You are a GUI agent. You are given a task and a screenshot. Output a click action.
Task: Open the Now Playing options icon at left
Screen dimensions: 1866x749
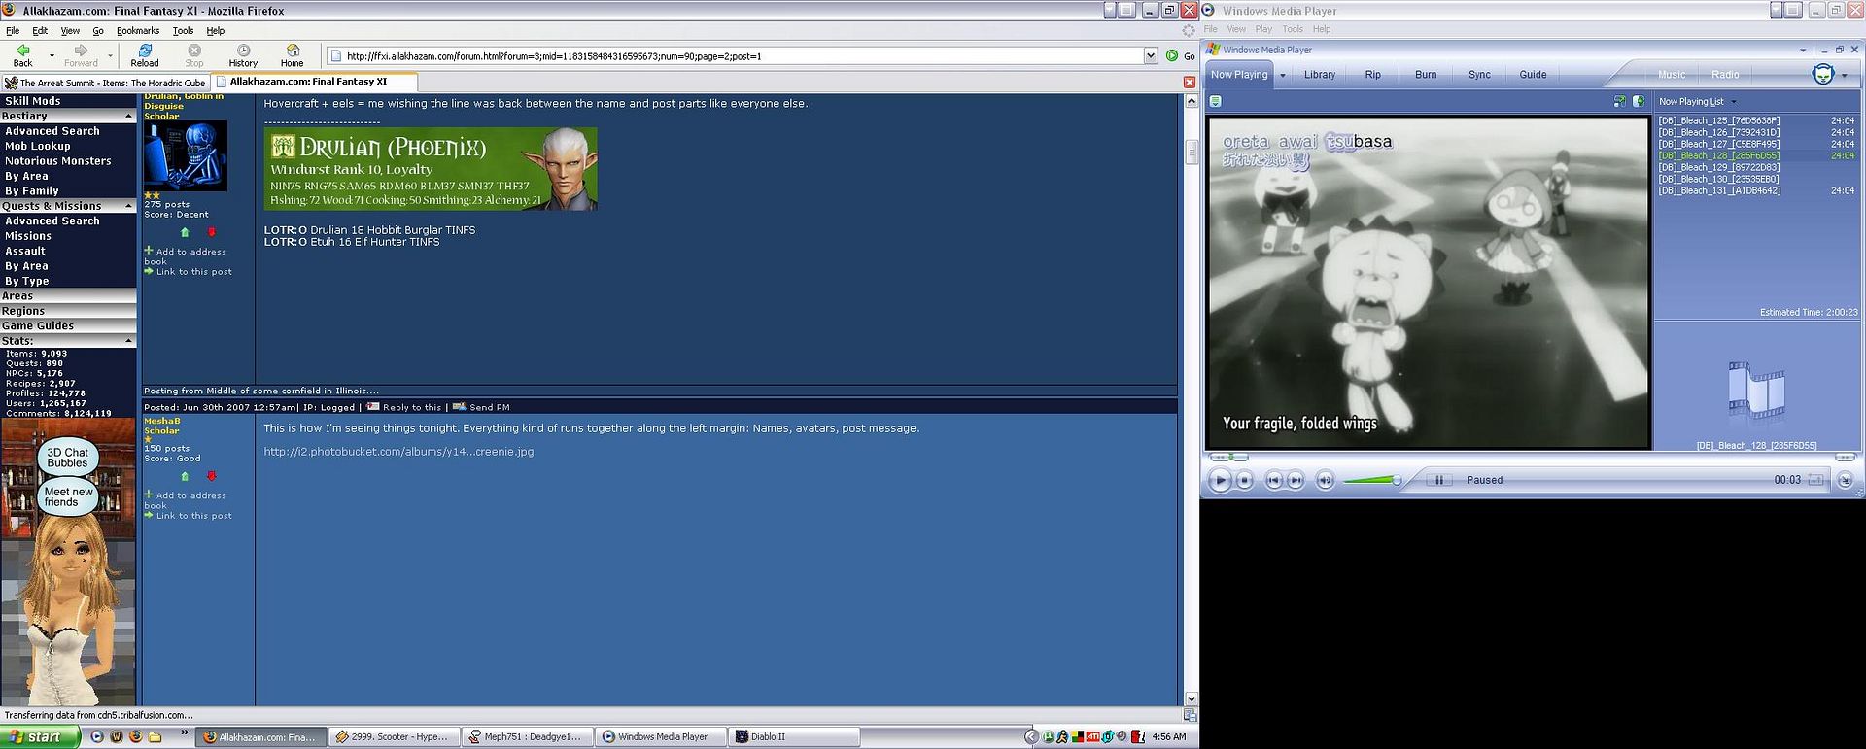[x=1215, y=101]
